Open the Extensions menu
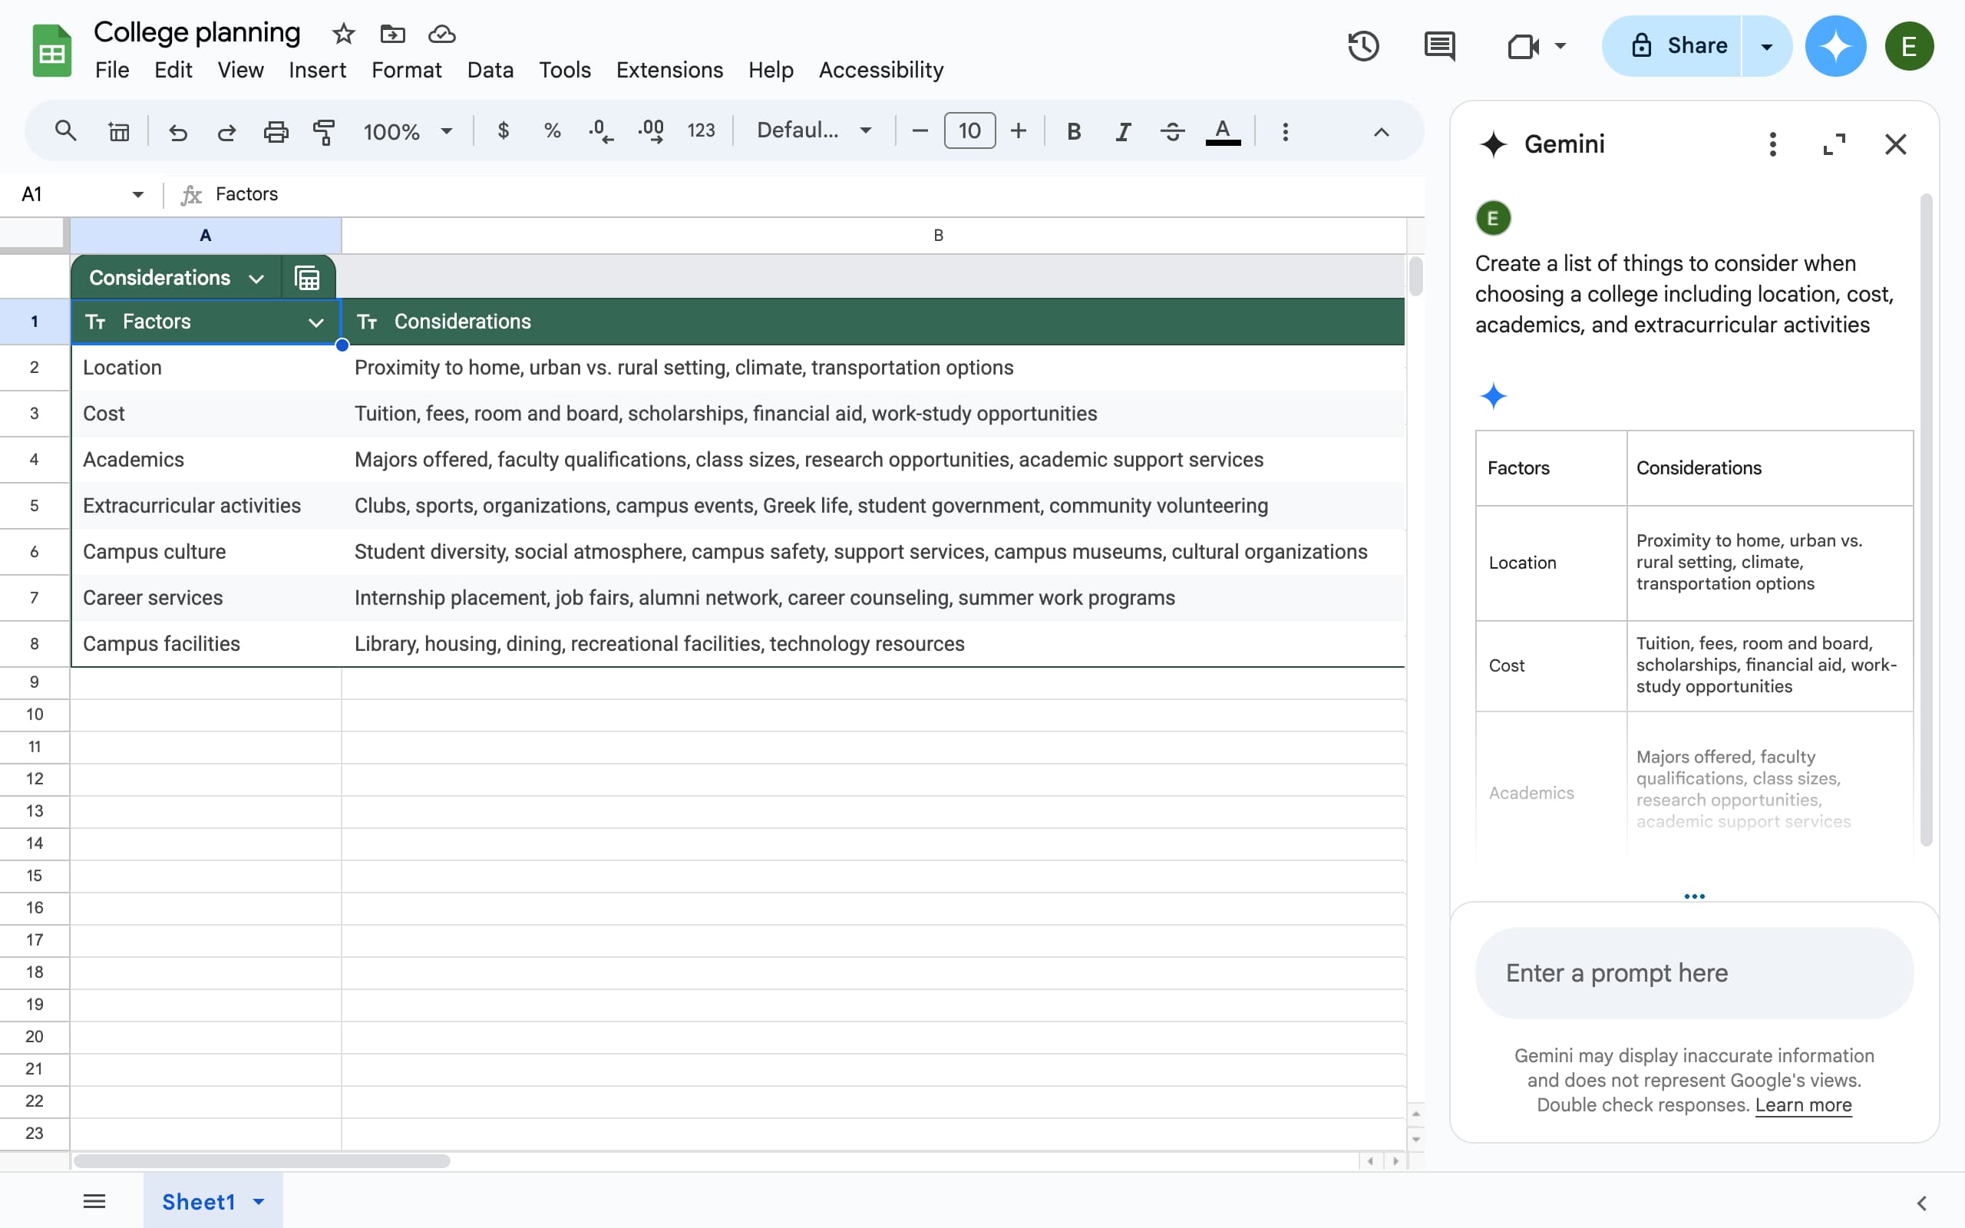 tap(669, 70)
